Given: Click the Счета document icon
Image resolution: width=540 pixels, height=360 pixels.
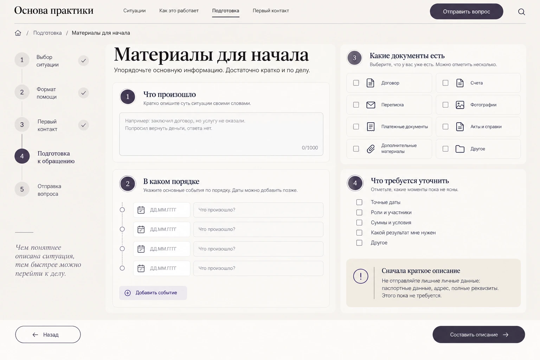Looking at the screenshot, I should [460, 83].
